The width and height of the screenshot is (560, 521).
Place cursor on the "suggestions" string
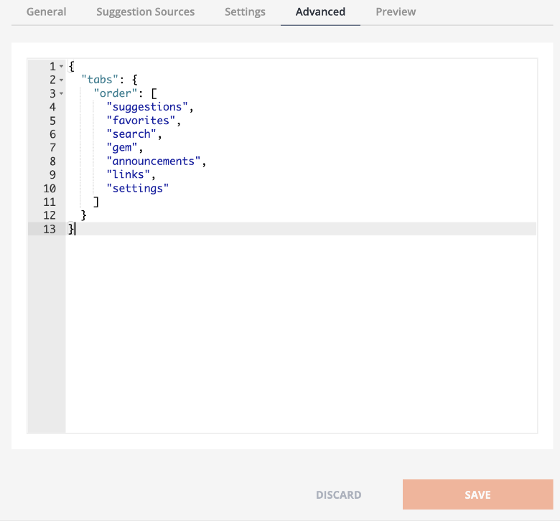(x=147, y=107)
